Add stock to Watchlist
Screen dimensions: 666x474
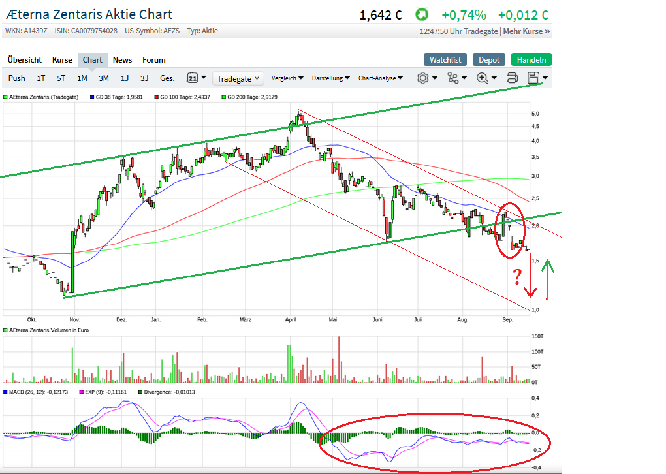(x=445, y=60)
